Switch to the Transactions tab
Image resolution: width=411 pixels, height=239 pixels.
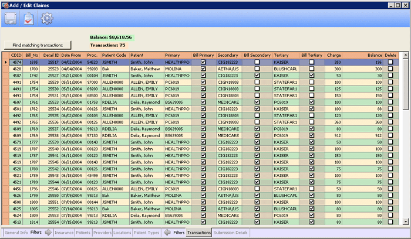[198, 233]
